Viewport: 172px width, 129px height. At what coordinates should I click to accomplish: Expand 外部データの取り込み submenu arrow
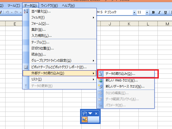94,73
